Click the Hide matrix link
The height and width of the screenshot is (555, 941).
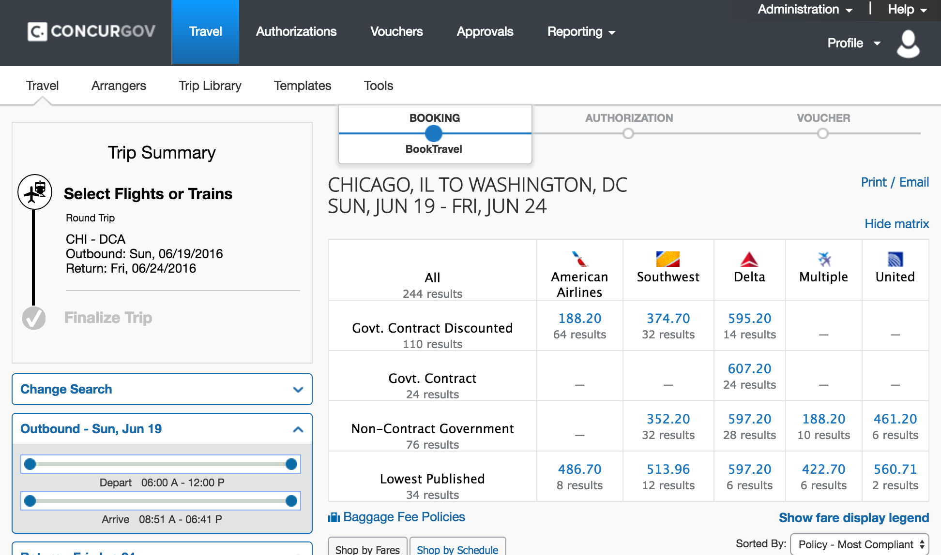click(896, 224)
